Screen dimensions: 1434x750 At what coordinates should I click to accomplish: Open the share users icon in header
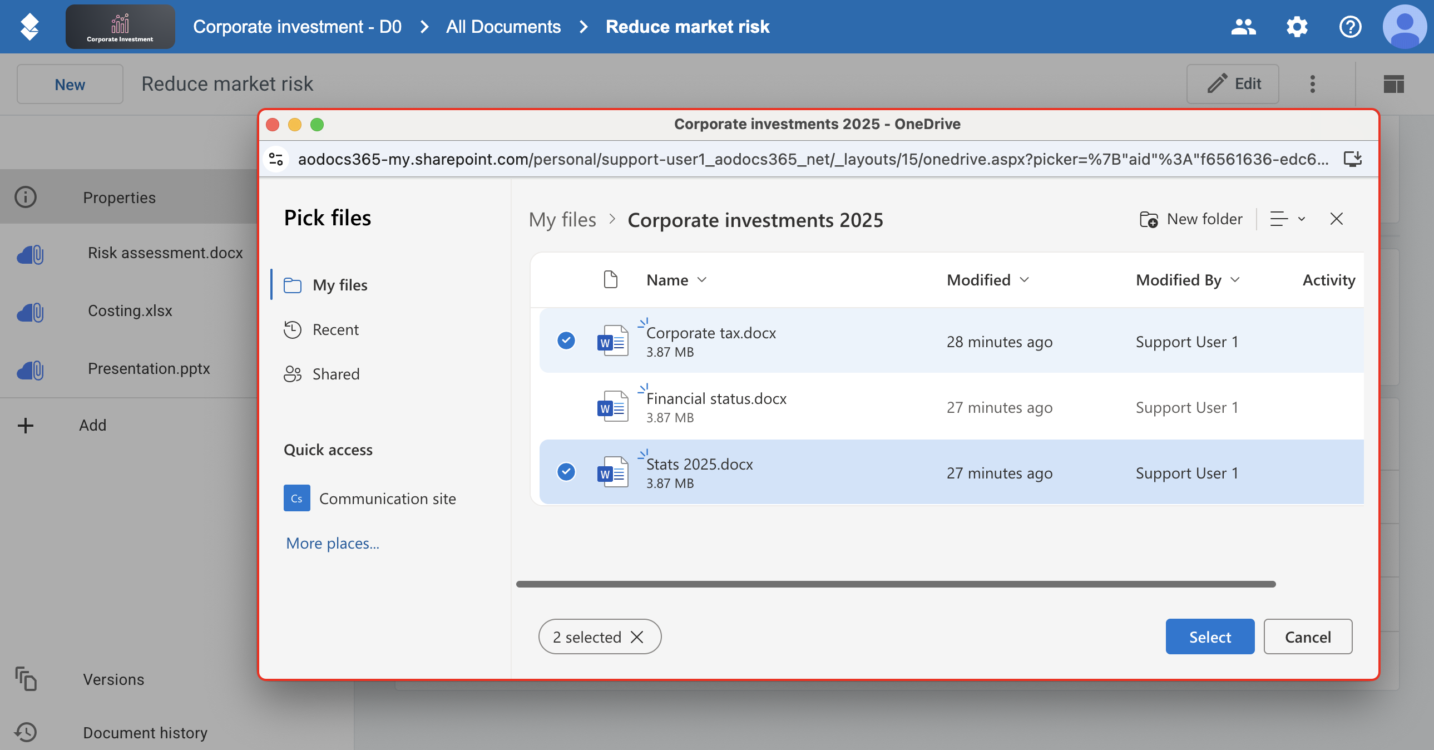tap(1243, 27)
